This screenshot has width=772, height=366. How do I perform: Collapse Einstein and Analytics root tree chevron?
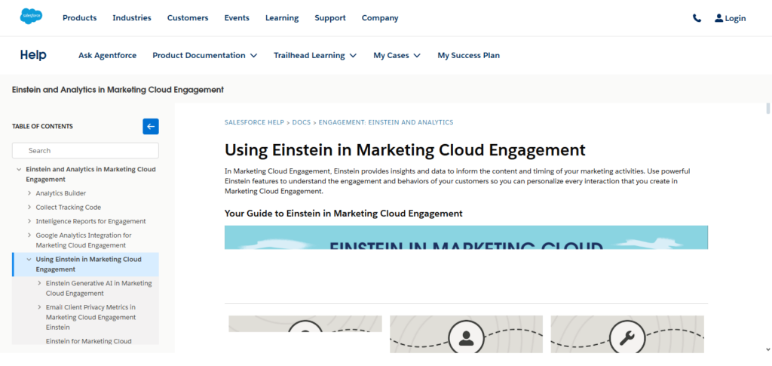19,170
